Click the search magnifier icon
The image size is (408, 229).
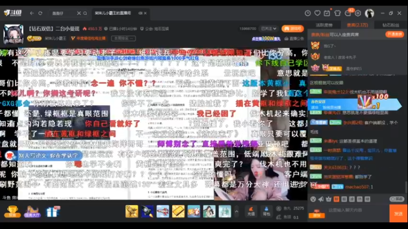pyautogui.click(x=85, y=13)
